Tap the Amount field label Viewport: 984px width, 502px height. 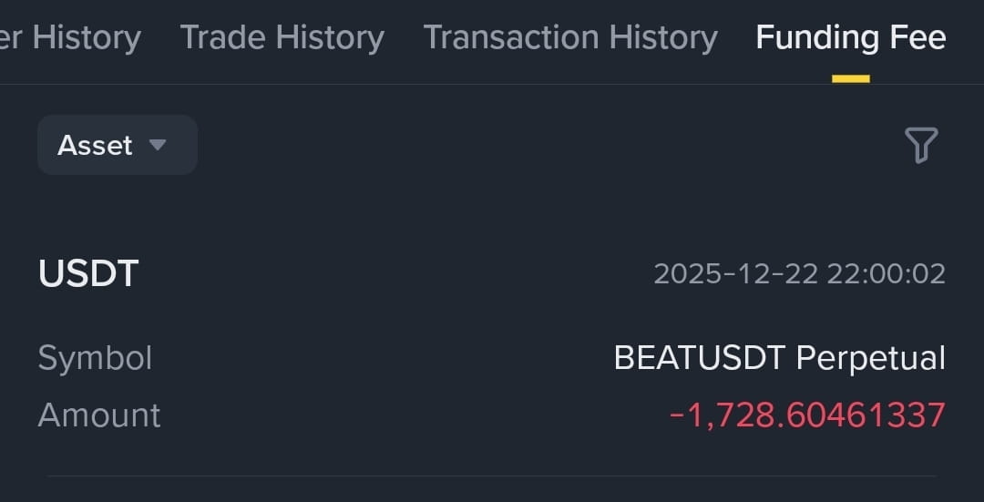pyautogui.click(x=99, y=415)
